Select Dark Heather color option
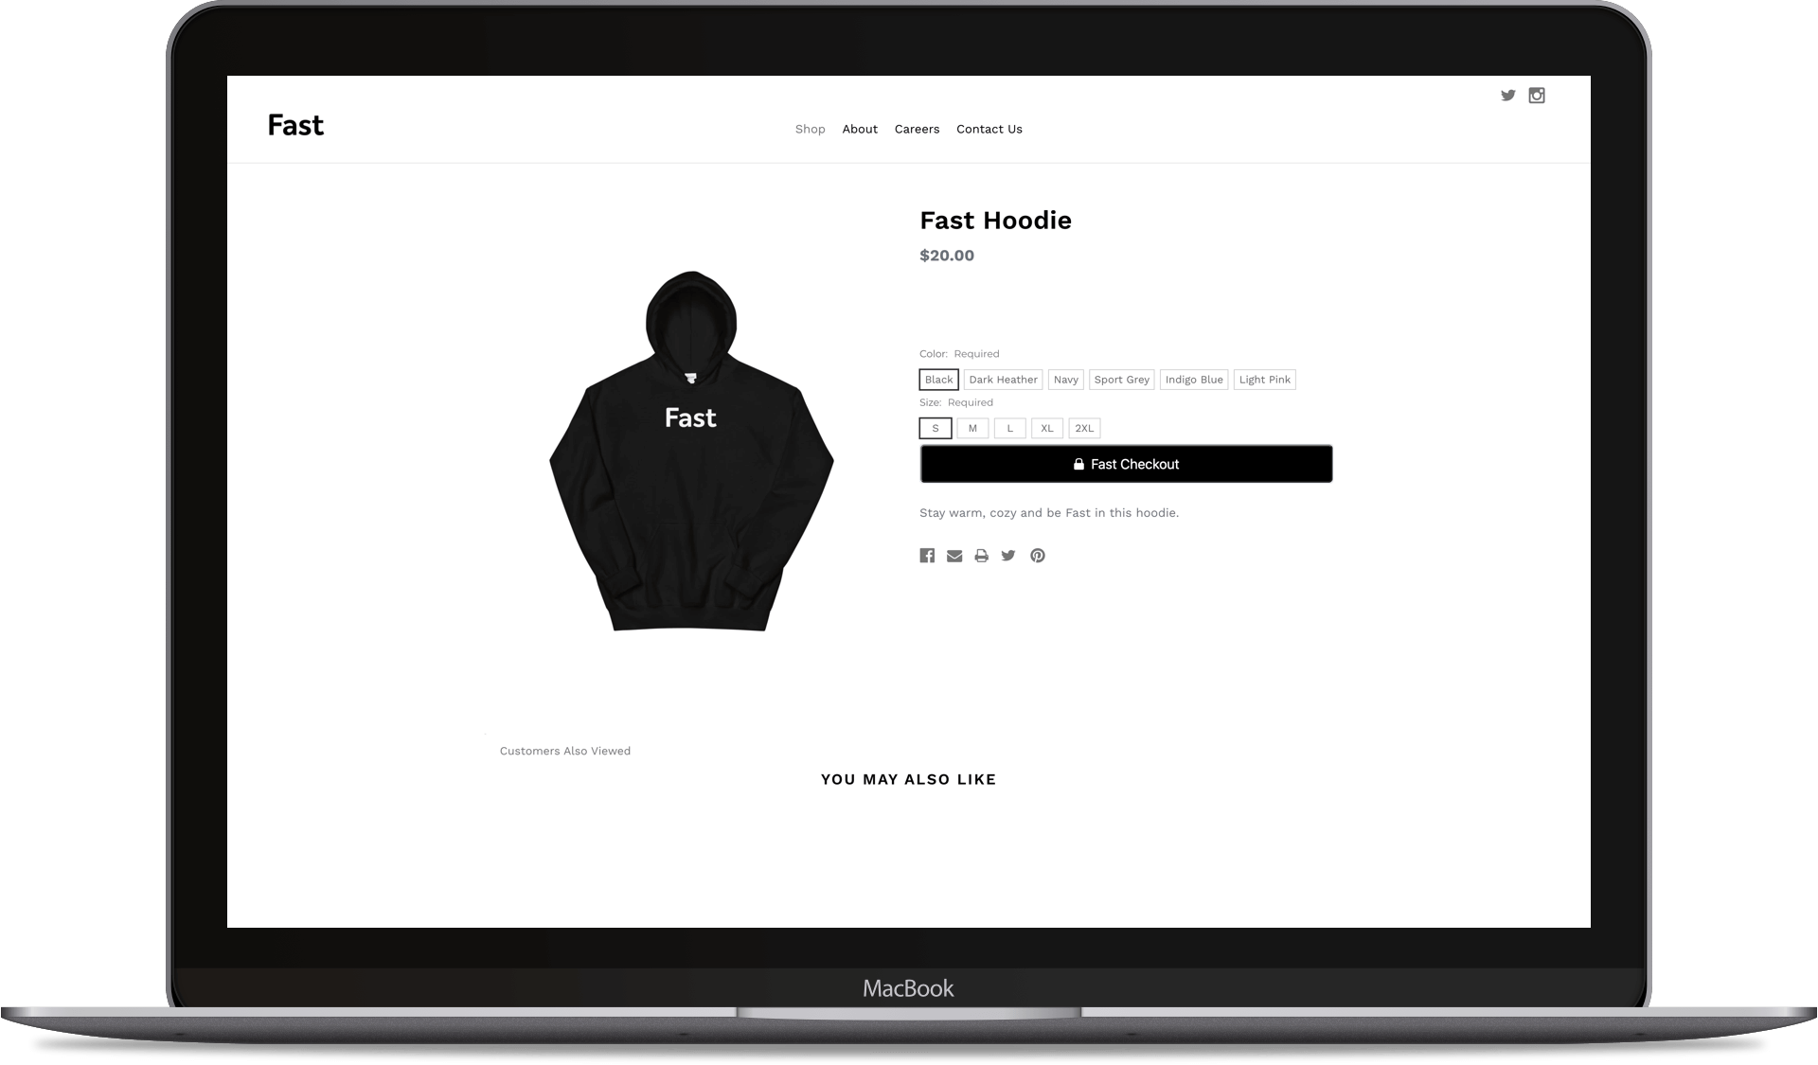 1004,379
